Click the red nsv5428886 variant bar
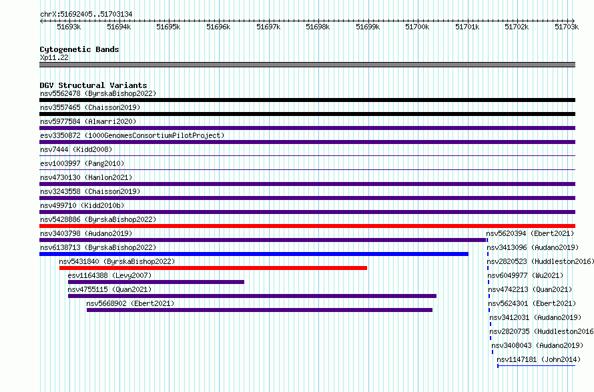The height and width of the screenshot is (392, 594). pyautogui.click(x=307, y=226)
